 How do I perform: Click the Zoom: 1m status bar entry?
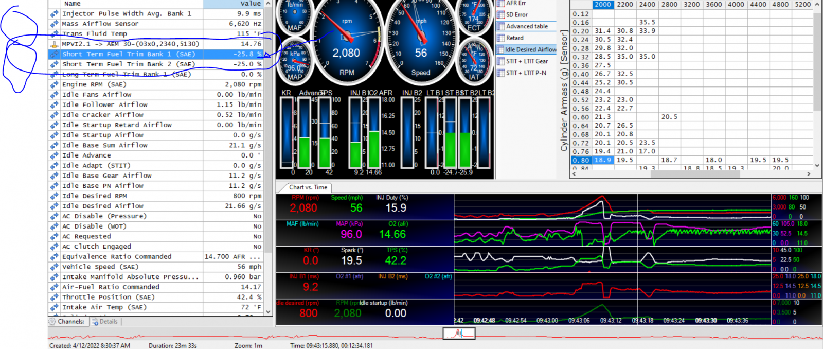pyautogui.click(x=248, y=346)
